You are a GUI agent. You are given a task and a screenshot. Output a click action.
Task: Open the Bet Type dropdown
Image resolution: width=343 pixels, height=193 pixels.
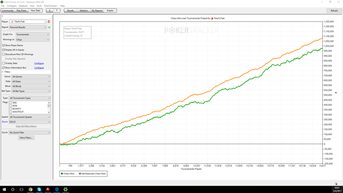31,91
